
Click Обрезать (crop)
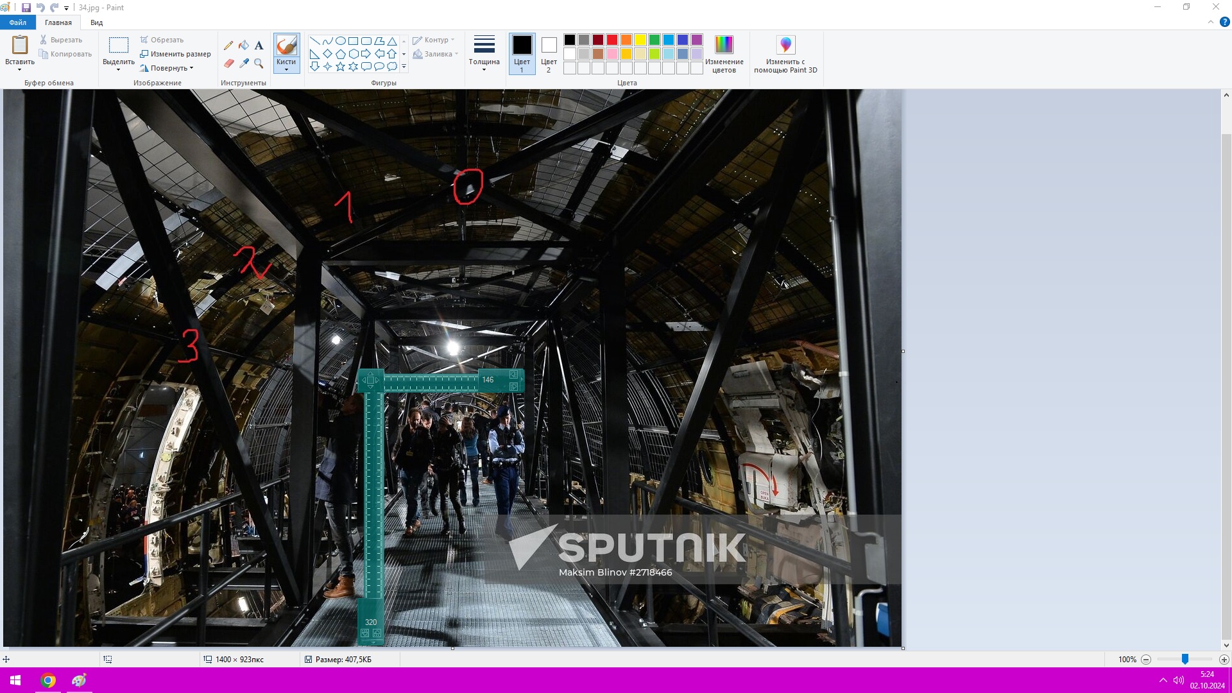click(162, 40)
